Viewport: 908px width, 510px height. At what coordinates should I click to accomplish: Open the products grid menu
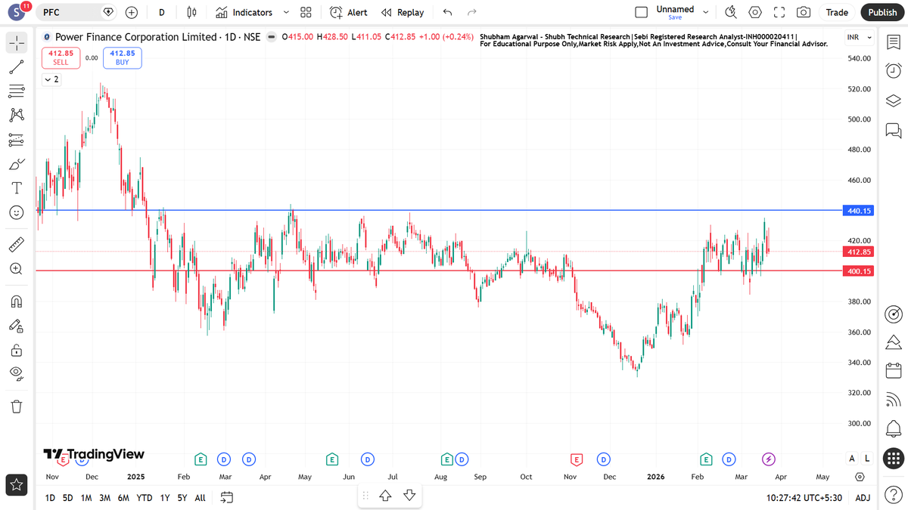pos(893,457)
